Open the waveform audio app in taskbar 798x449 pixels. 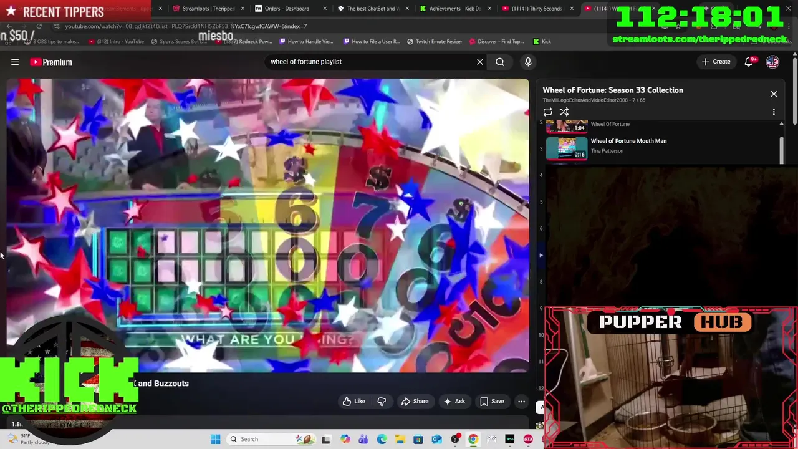509,439
